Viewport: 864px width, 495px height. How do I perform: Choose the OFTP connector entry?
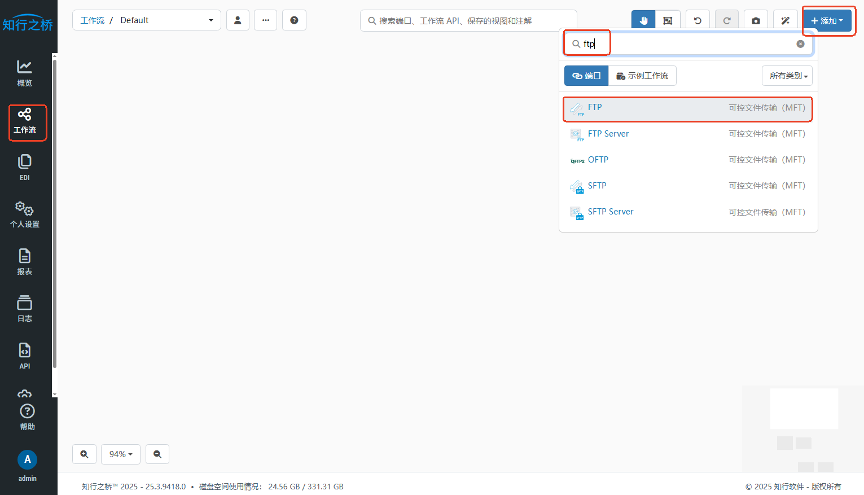click(x=598, y=160)
